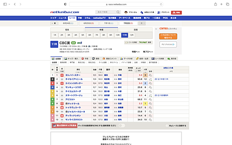This screenshot has height=145, width=232.
Task: Select the first racecourse tab left of 中京
Action: (x=67, y=30)
